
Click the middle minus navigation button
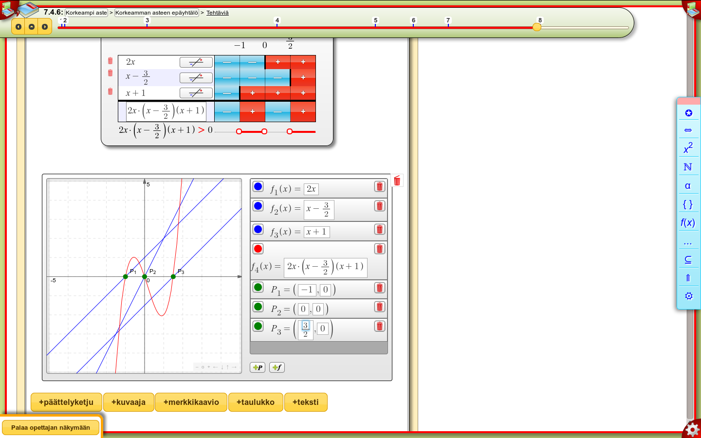click(32, 27)
